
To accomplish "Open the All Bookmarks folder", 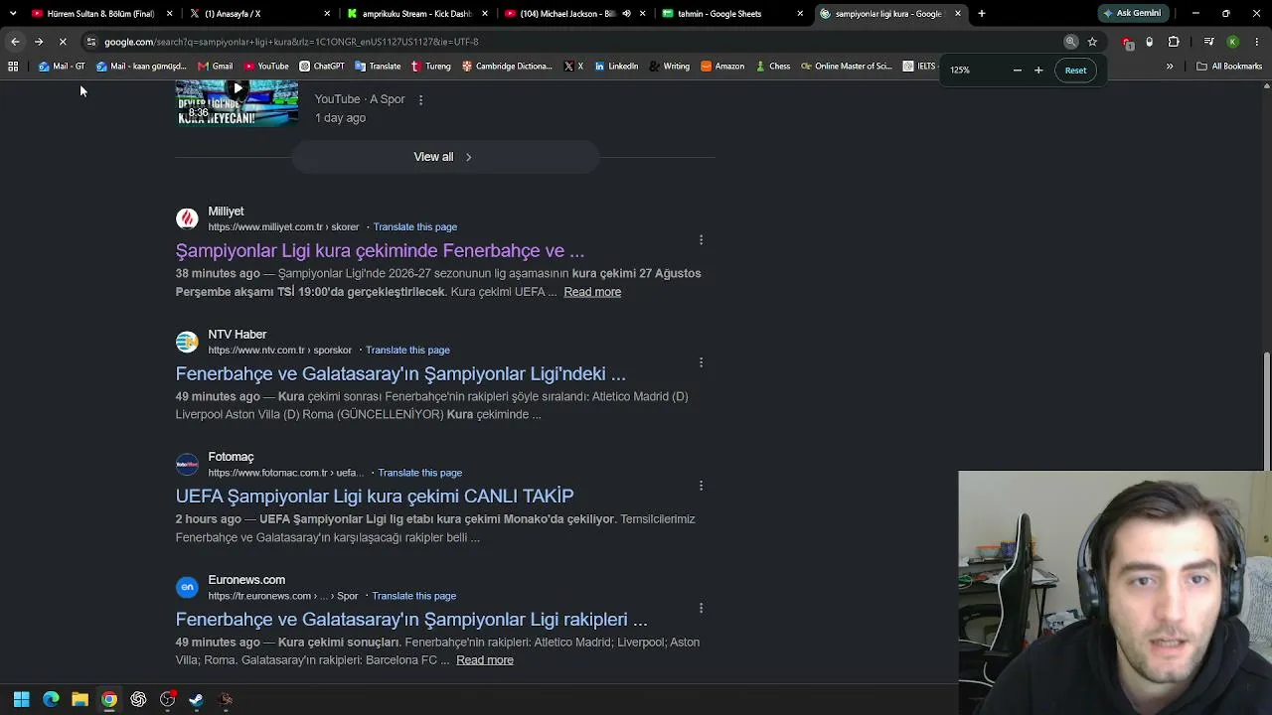I will coord(1229,67).
